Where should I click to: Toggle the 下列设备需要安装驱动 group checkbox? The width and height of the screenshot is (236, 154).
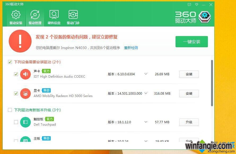tap(10, 62)
